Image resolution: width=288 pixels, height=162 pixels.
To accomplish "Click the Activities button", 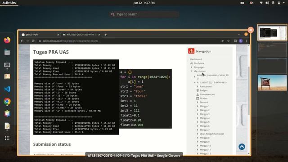I will click(9, 3).
